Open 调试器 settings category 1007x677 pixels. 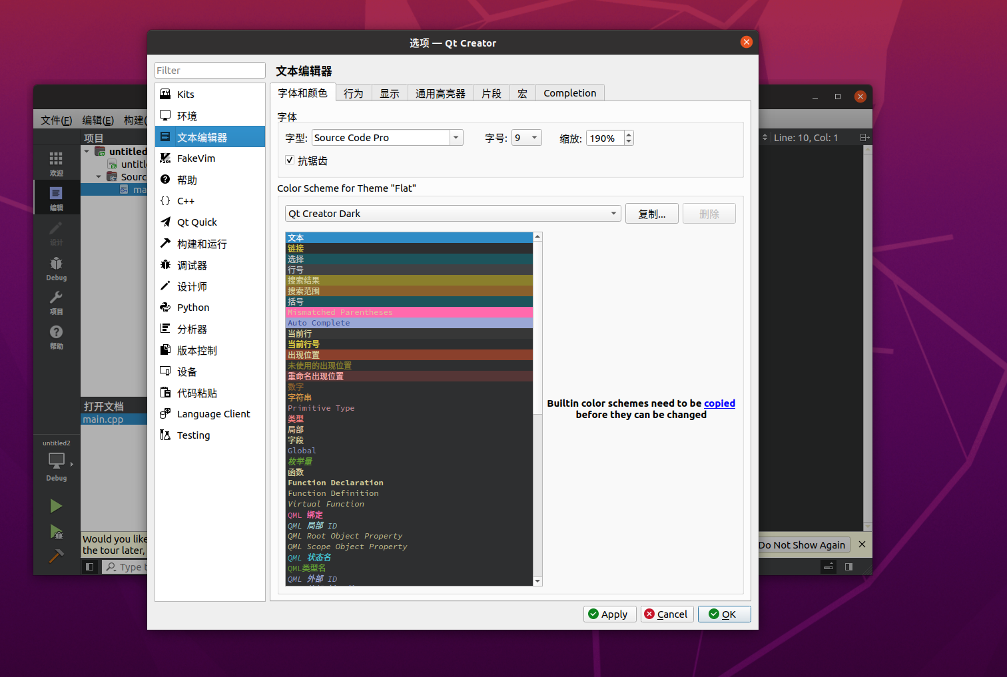210,265
